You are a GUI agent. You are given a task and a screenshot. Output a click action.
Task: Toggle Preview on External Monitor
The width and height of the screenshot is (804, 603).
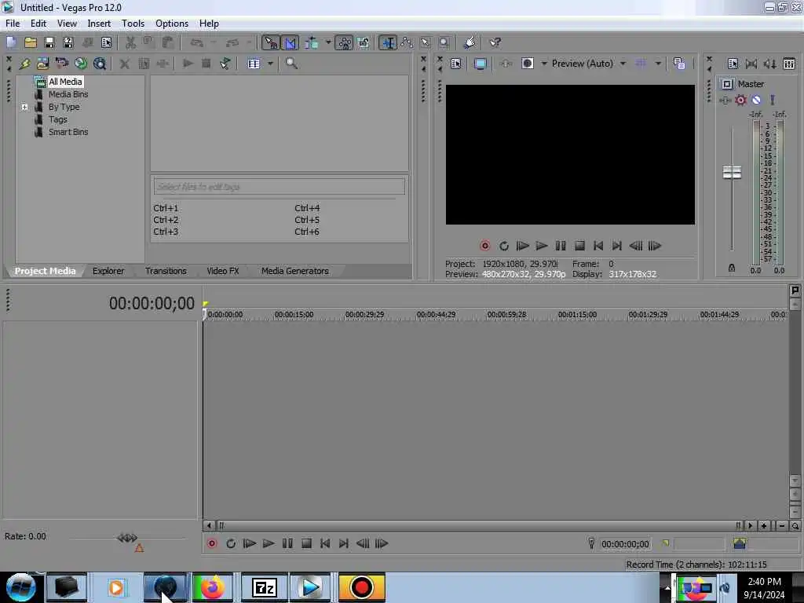coord(480,64)
